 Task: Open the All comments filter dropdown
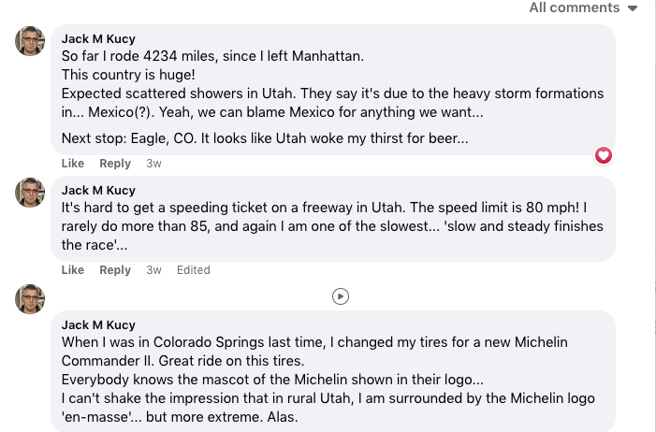583,7
